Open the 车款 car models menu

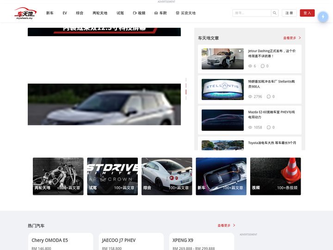[x=160, y=13]
